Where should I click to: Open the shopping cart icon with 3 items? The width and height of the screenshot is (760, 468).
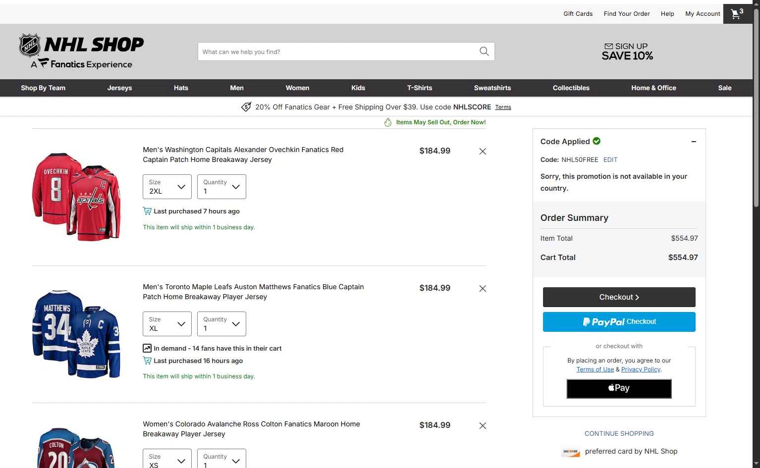(738, 14)
